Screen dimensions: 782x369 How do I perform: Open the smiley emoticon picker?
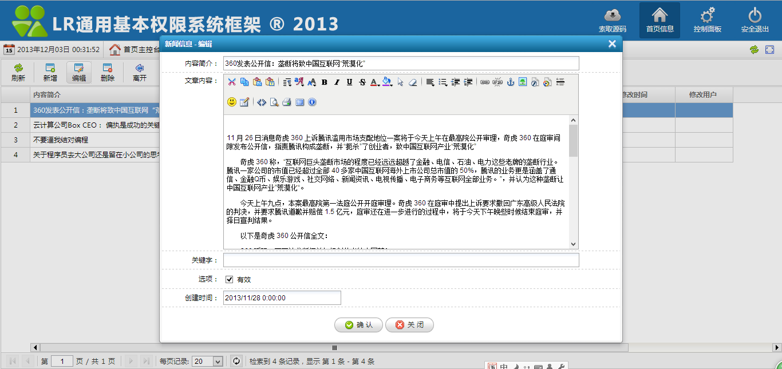(x=232, y=102)
